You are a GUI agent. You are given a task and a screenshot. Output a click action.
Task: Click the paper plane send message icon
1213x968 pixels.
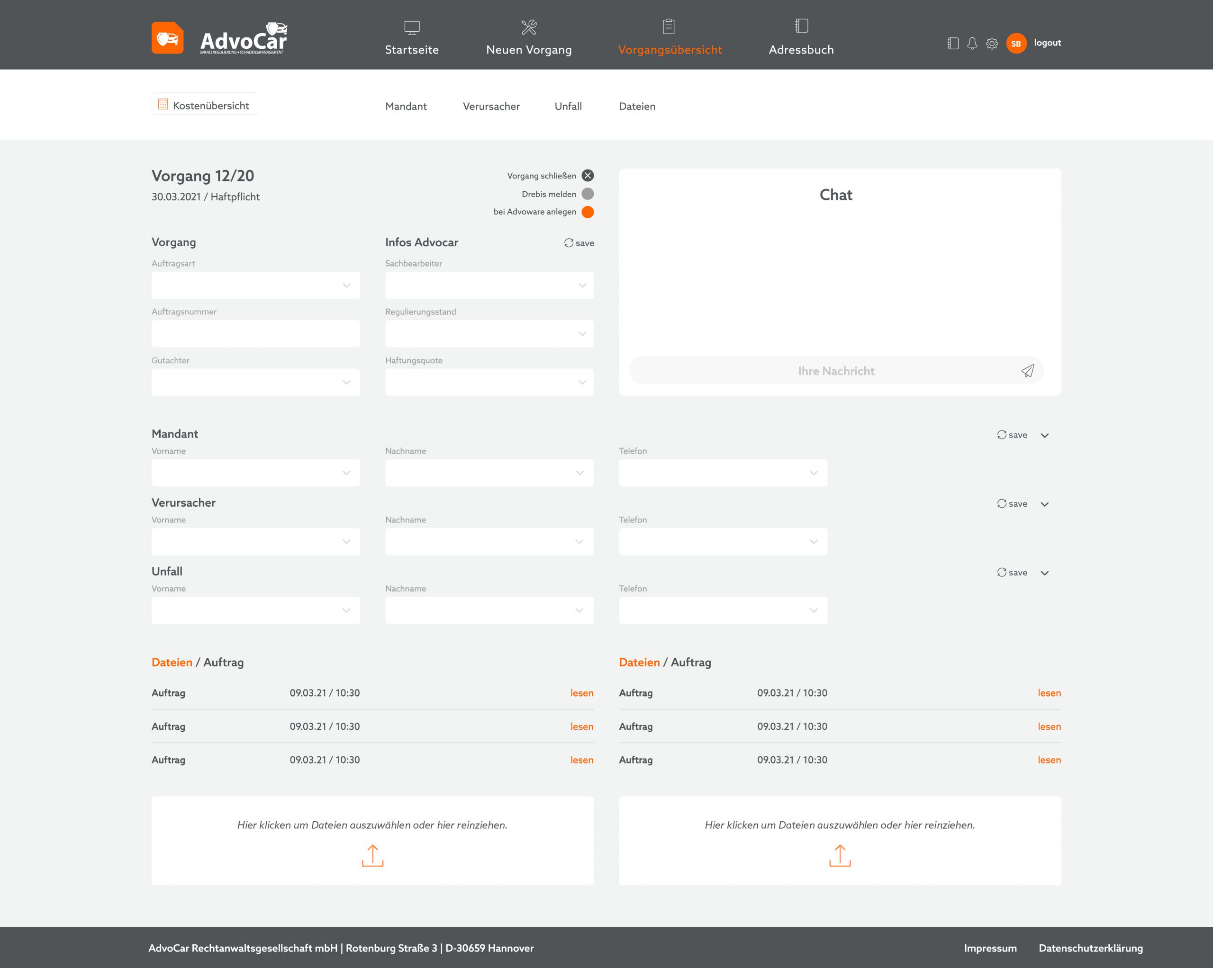[x=1027, y=371]
